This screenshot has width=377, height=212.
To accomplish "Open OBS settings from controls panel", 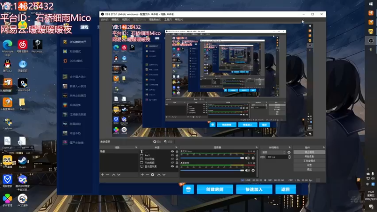I will [309, 165].
